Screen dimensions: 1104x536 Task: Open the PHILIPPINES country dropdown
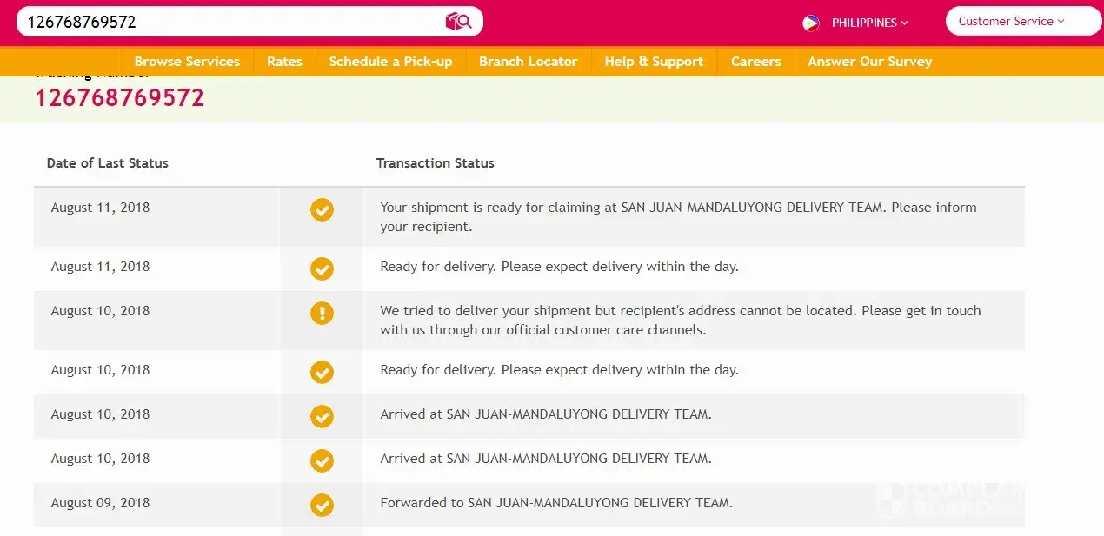click(x=869, y=23)
